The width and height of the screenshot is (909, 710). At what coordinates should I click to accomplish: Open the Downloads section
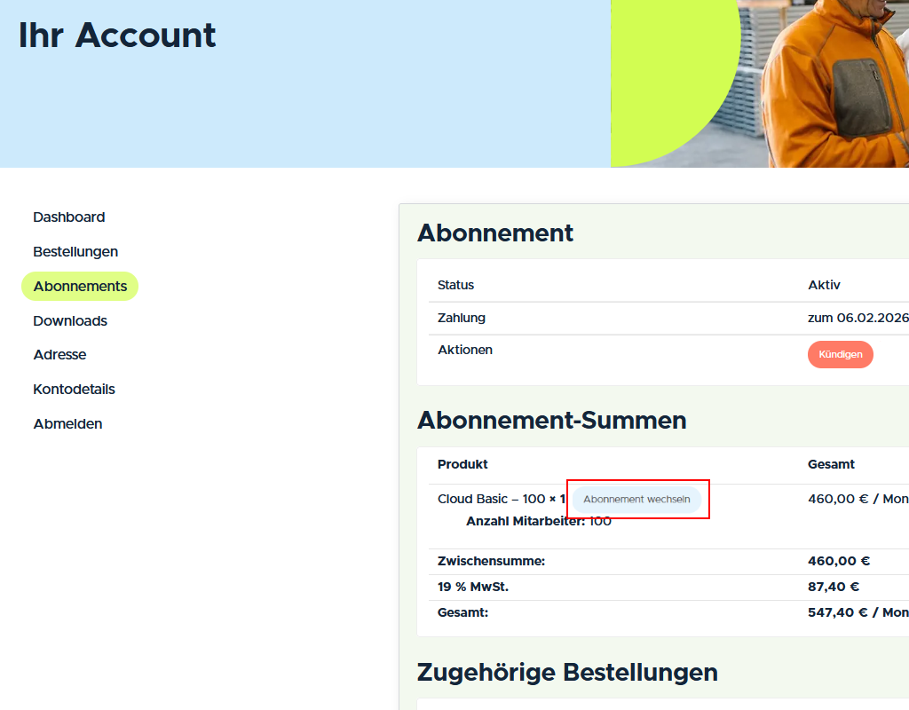pyautogui.click(x=70, y=320)
